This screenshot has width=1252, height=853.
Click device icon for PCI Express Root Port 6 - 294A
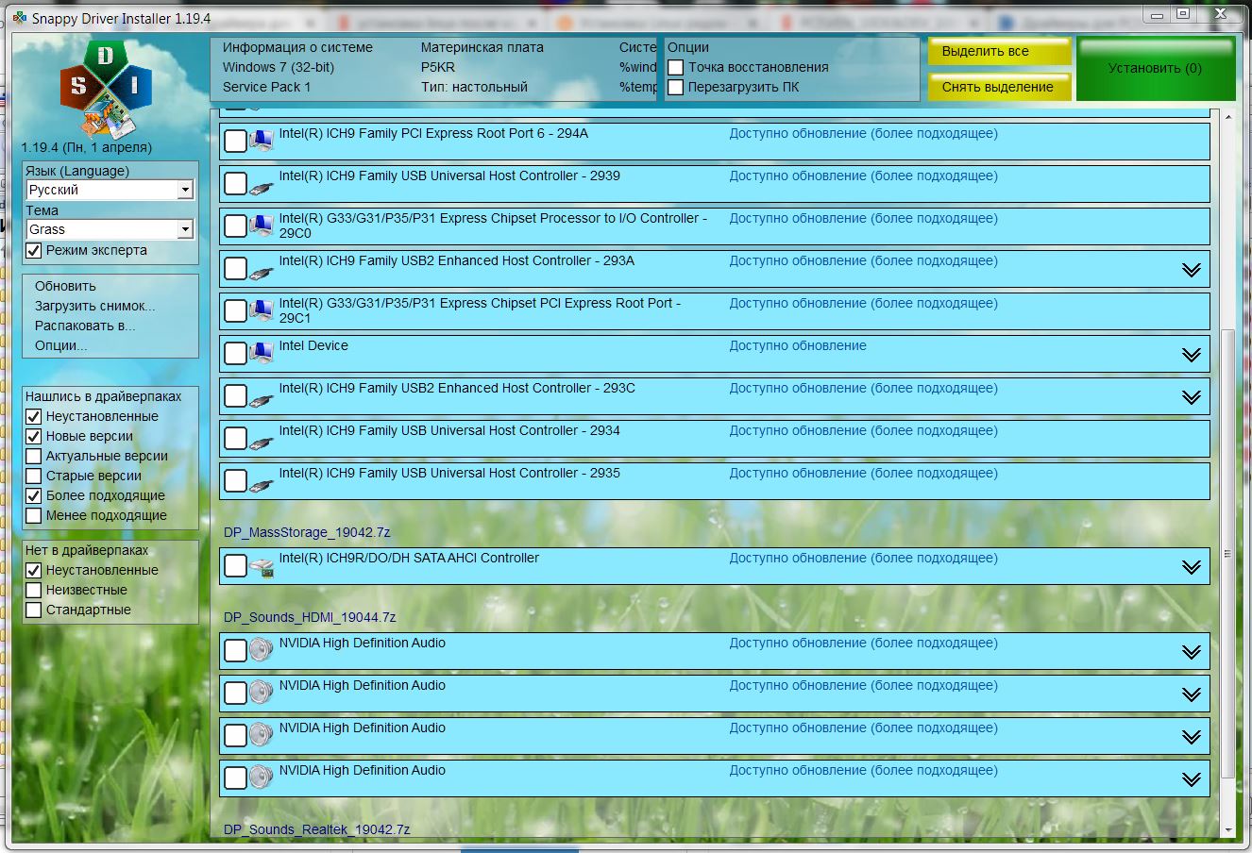(x=262, y=142)
